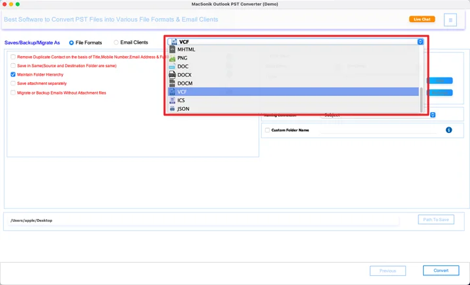Viewport: 470px width, 285px height.
Task: Select the Email Clients radio button
Action: click(x=116, y=42)
